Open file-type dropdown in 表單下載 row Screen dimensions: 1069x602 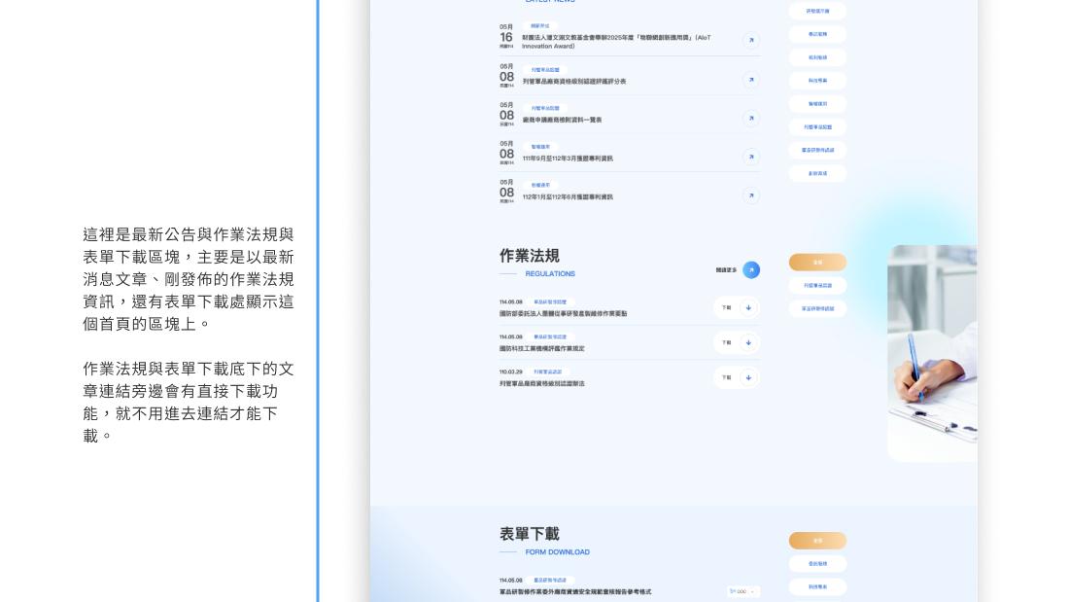coord(743,591)
